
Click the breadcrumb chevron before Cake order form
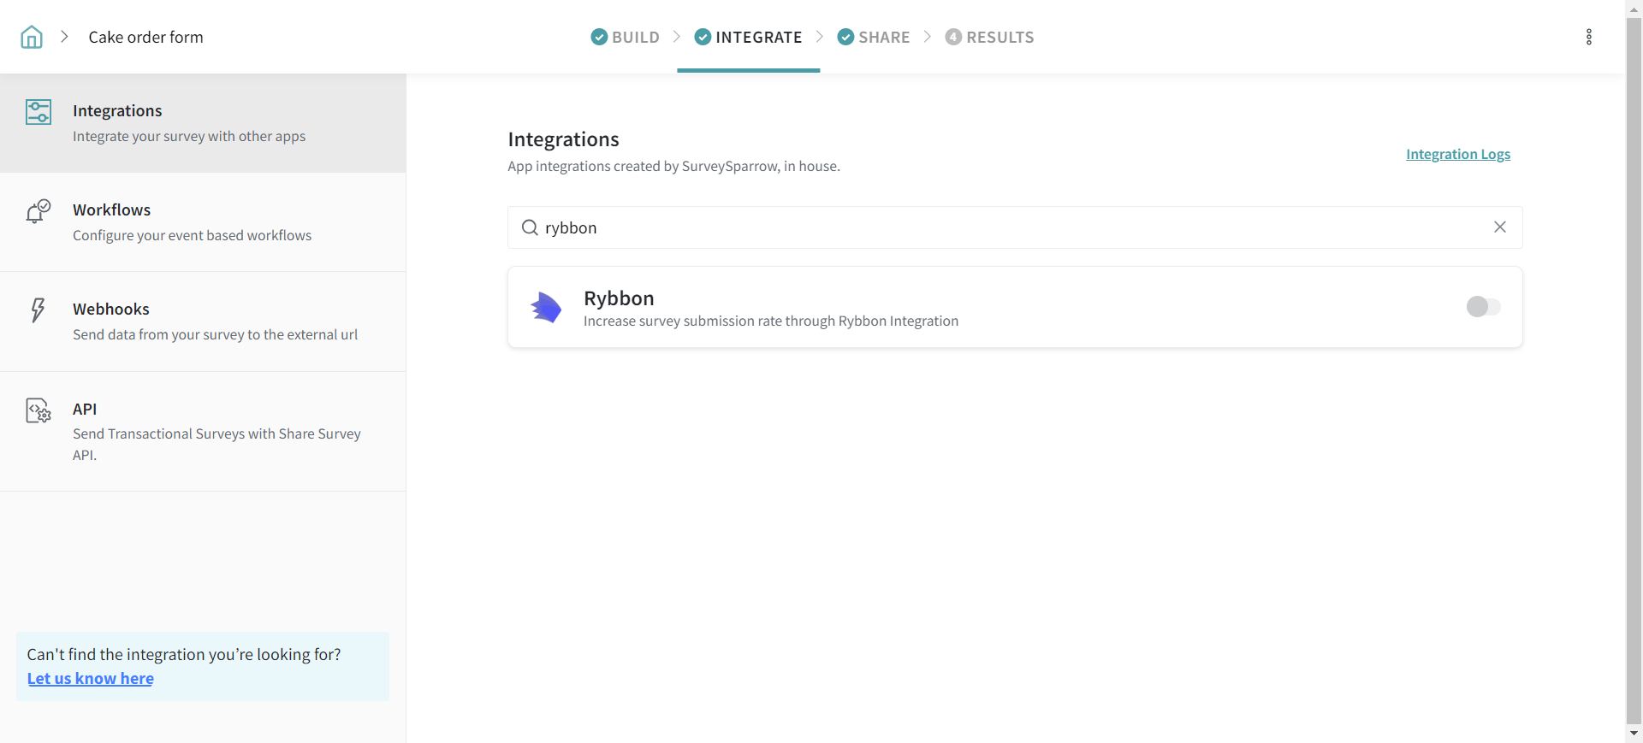click(64, 37)
